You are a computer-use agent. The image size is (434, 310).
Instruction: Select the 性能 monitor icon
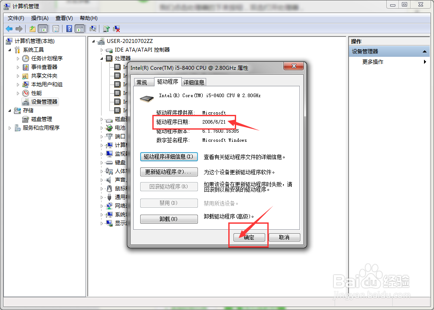point(26,93)
